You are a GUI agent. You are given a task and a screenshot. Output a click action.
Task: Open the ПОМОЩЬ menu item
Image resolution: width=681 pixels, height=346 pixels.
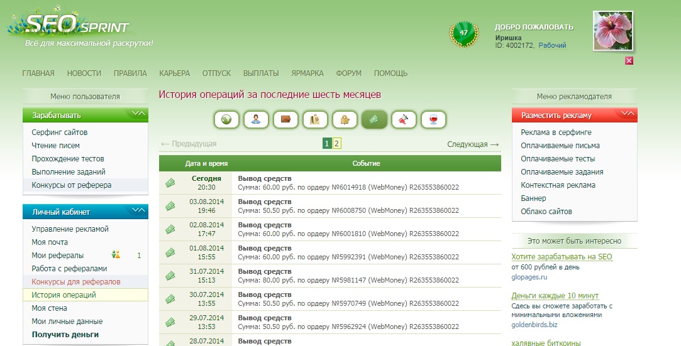[x=391, y=73]
